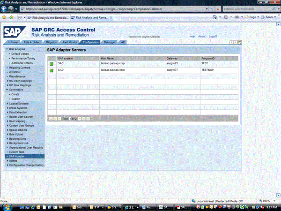Click the SAP logo in header

point(16,32)
